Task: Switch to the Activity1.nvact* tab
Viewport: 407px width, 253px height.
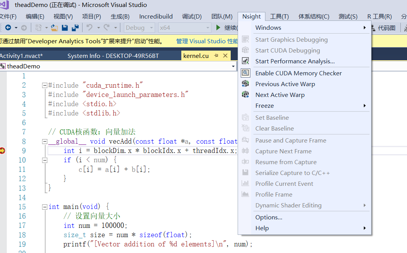Action: (21, 56)
